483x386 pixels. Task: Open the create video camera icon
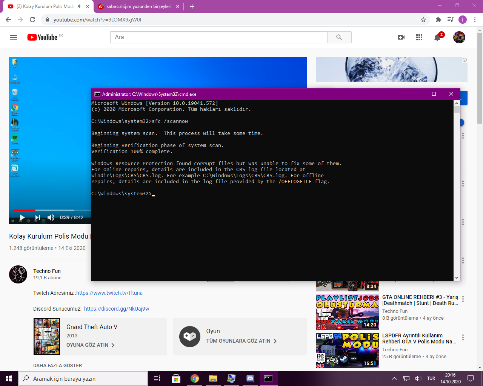pyautogui.click(x=401, y=37)
